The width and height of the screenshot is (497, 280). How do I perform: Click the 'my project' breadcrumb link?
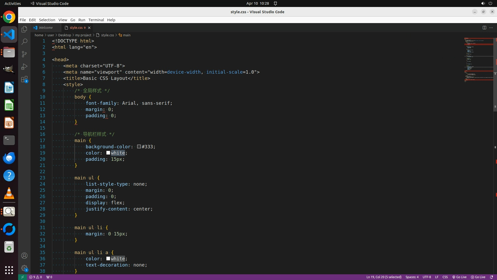point(83,35)
